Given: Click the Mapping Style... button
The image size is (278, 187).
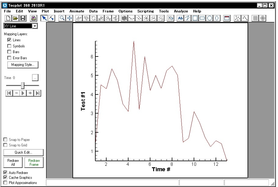Looking at the screenshot, I should tap(23, 65).
